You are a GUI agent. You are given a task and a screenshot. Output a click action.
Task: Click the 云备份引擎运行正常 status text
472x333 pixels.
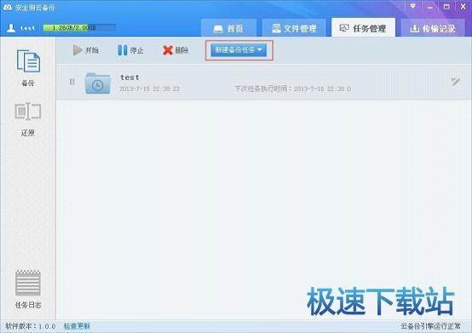click(431, 326)
